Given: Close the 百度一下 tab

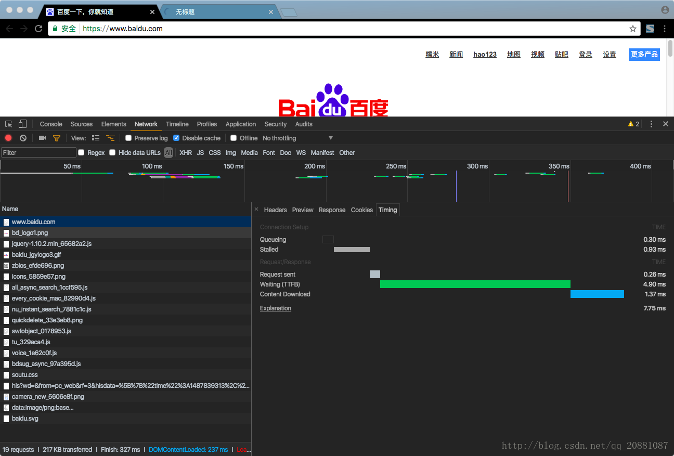Looking at the screenshot, I should [x=152, y=12].
